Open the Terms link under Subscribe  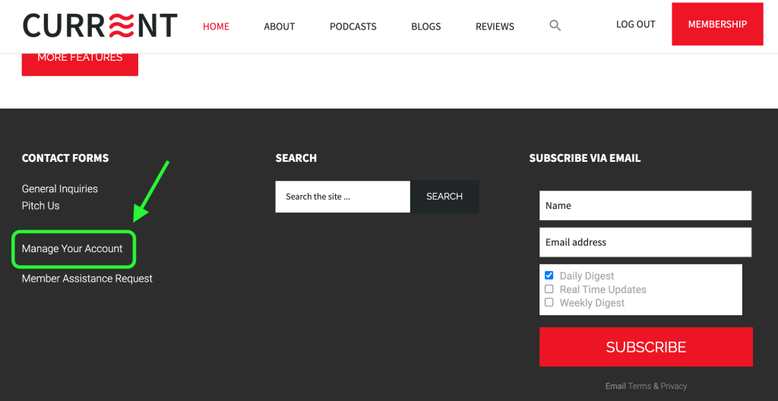pyautogui.click(x=640, y=386)
